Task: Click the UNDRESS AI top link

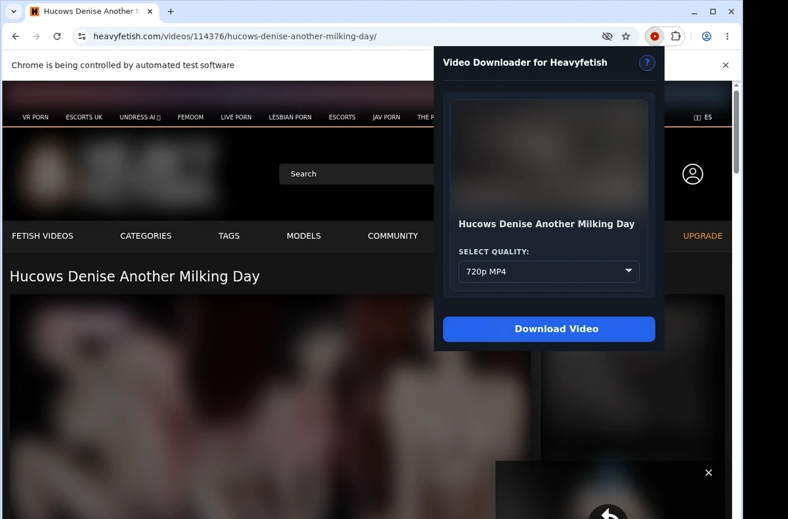Action: pyautogui.click(x=140, y=118)
